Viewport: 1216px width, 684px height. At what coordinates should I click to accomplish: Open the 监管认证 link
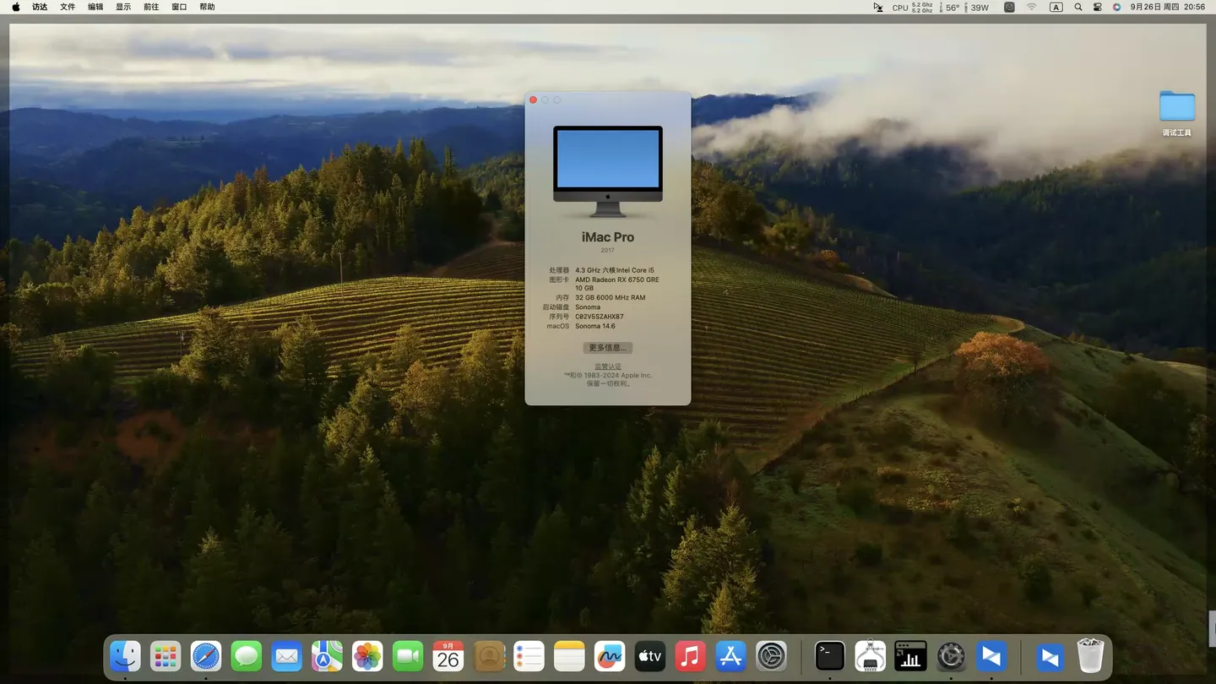click(607, 366)
